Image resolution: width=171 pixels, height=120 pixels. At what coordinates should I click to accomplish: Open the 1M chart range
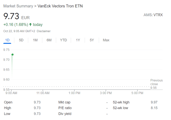click(35, 40)
